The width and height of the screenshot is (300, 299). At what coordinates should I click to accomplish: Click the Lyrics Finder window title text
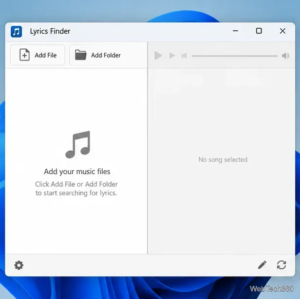coord(50,31)
